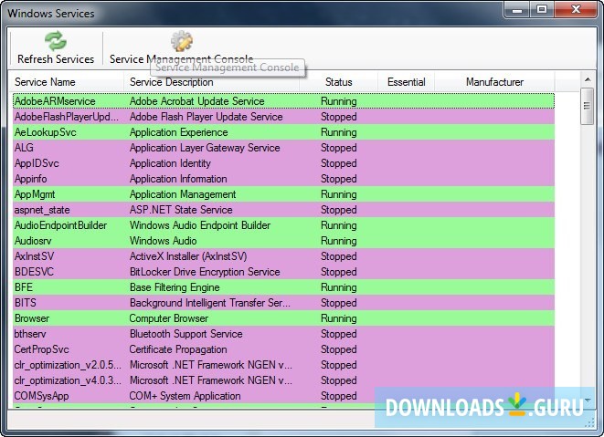Click the COM+ System Application description
Image resolution: width=604 pixels, height=437 pixels.
[185, 396]
